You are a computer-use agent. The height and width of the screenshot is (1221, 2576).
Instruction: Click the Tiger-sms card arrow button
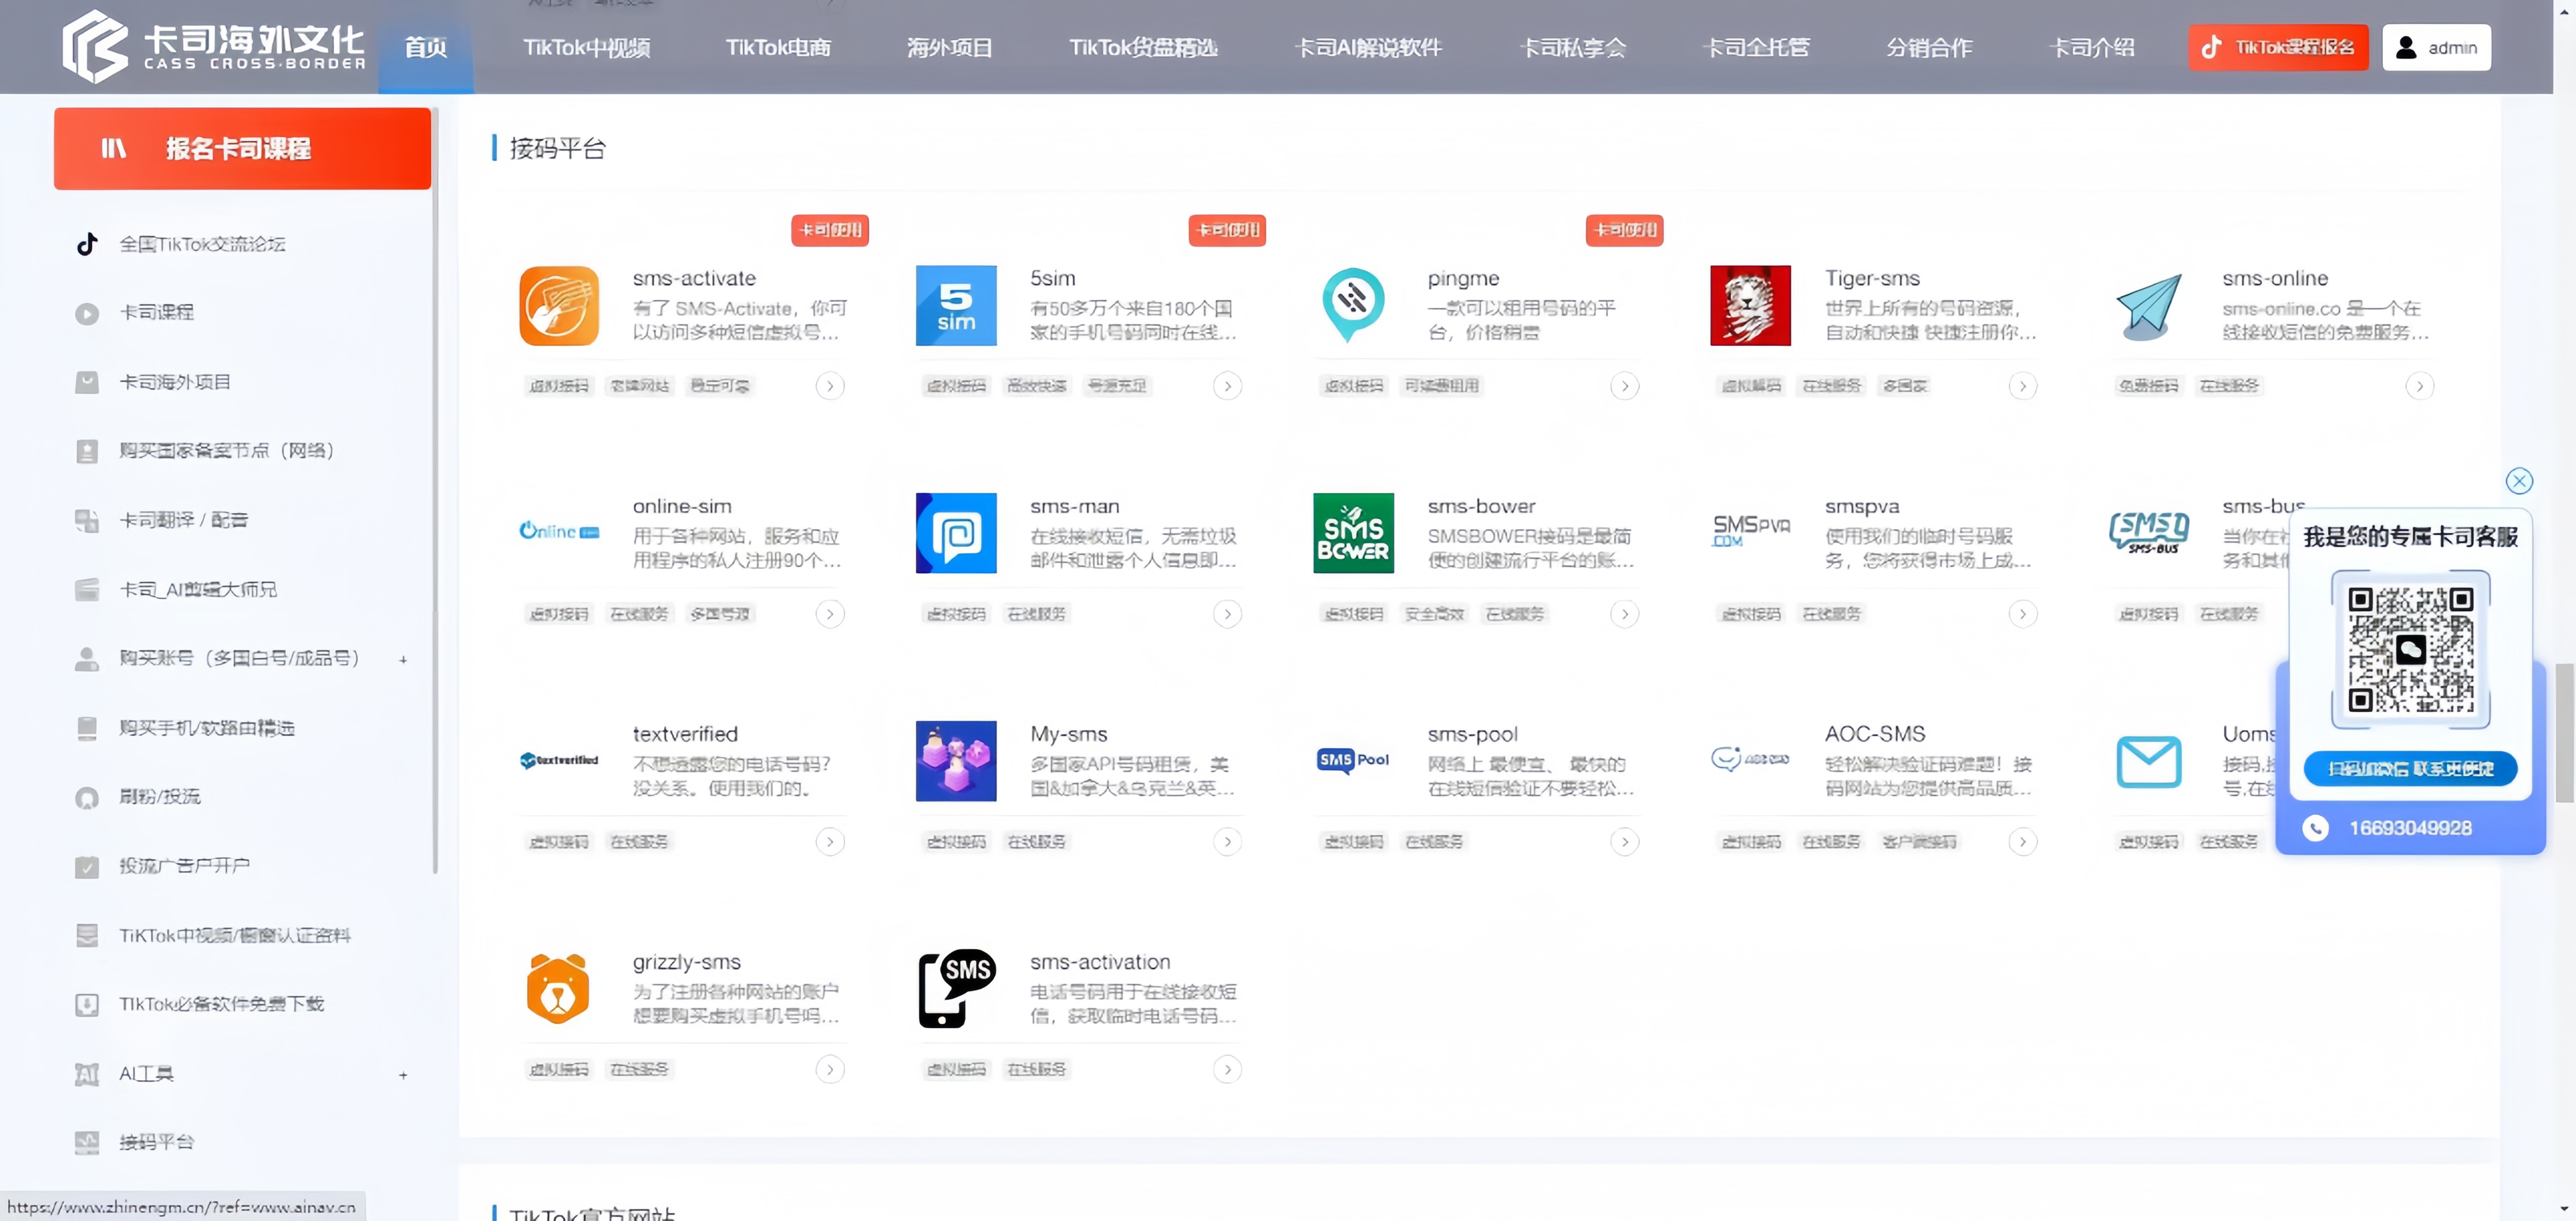2022,386
